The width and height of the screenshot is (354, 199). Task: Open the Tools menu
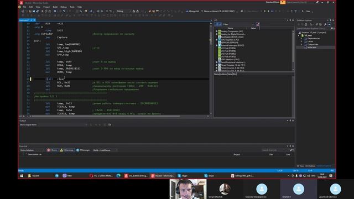pos(72,7)
